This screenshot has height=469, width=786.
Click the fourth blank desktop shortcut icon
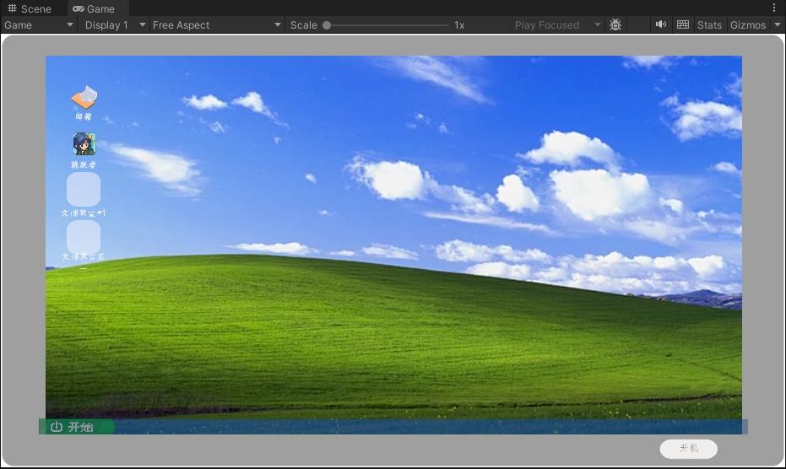point(84,237)
